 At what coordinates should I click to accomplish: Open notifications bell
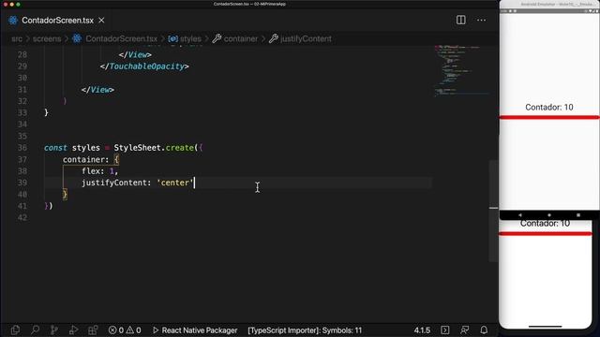coord(484,330)
